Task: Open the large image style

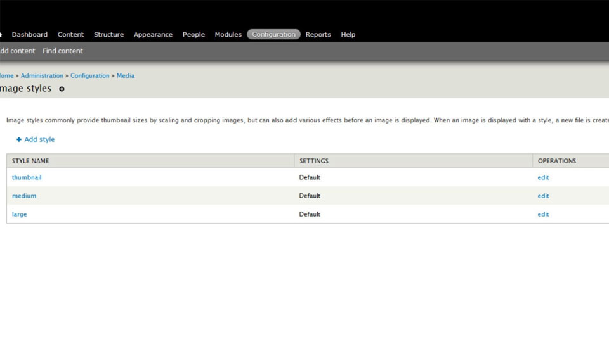Action: pyautogui.click(x=20, y=214)
